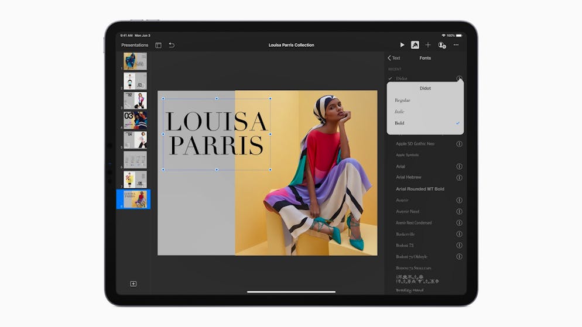Choose the Avenir Next Condensed font
Screen dimensions: 582x327
pyautogui.click(x=414, y=223)
